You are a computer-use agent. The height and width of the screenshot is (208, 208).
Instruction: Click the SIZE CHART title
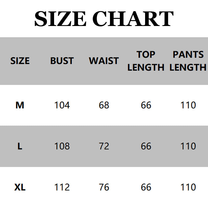(x=104, y=19)
